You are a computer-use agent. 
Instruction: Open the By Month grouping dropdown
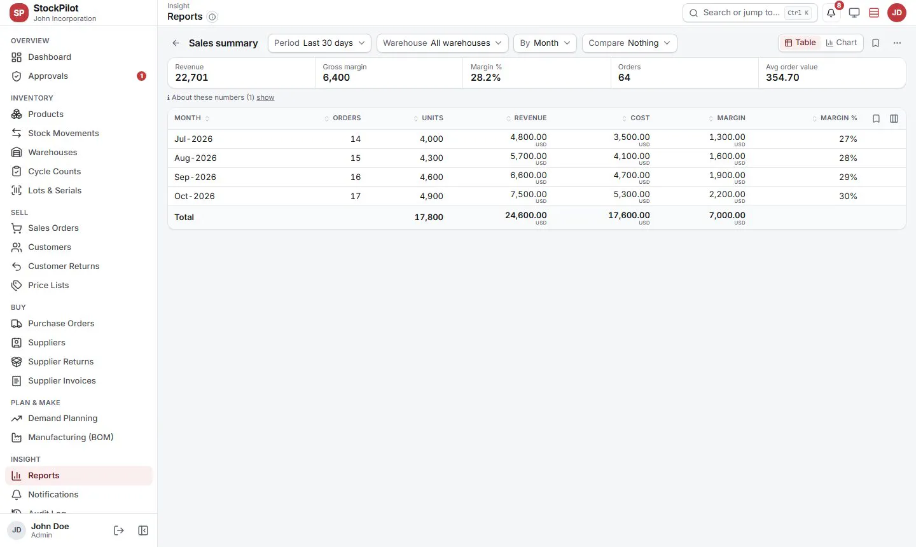pyautogui.click(x=545, y=43)
